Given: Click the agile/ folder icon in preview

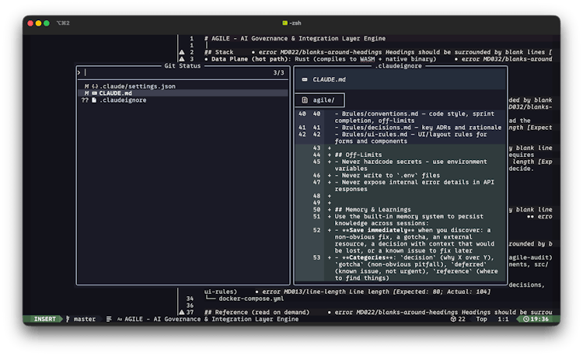Looking at the screenshot, I should tap(303, 99).
